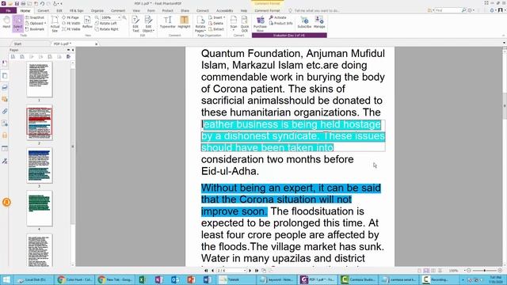The height and width of the screenshot is (285, 507).
Task: Click the Edit Text tool
Action: point(135,25)
